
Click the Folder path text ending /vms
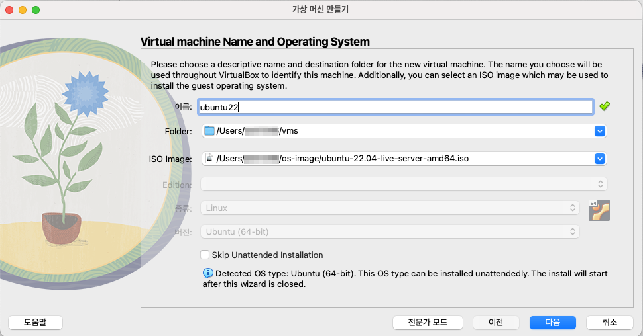(257, 131)
